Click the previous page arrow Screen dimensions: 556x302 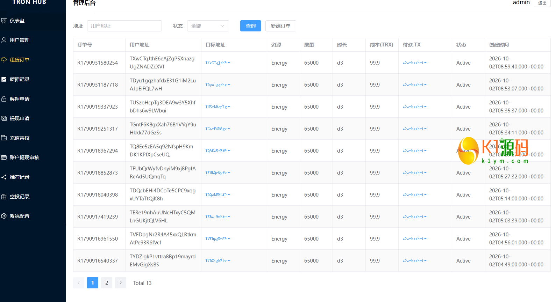[79, 283]
